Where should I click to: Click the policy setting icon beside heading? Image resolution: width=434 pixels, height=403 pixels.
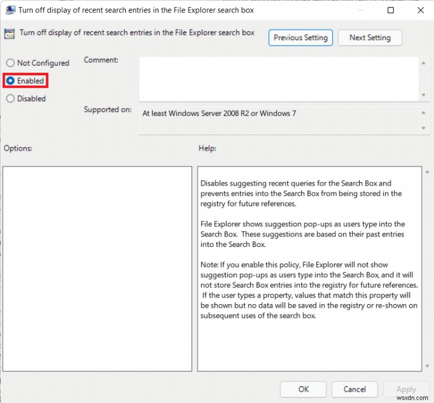tap(9, 34)
